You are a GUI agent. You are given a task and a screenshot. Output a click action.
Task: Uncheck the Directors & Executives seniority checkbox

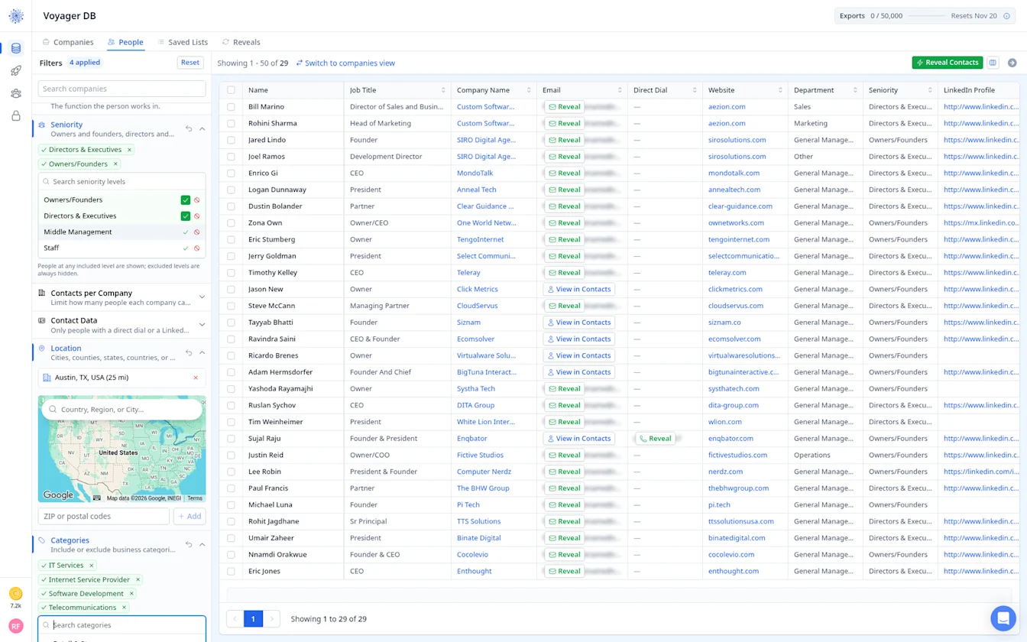click(x=185, y=216)
